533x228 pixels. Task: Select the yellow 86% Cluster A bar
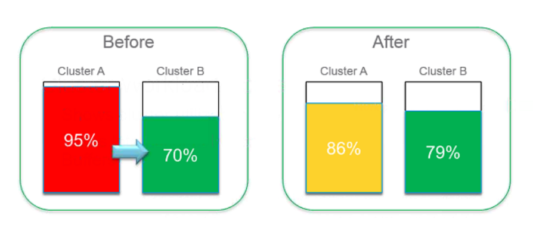tap(344, 148)
